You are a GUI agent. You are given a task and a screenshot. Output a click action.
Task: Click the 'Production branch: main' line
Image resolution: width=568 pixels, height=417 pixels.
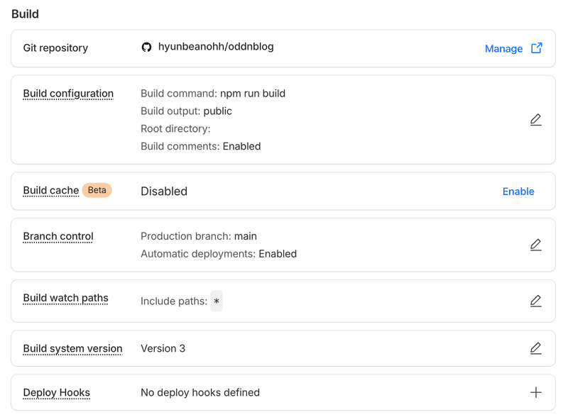click(x=199, y=236)
